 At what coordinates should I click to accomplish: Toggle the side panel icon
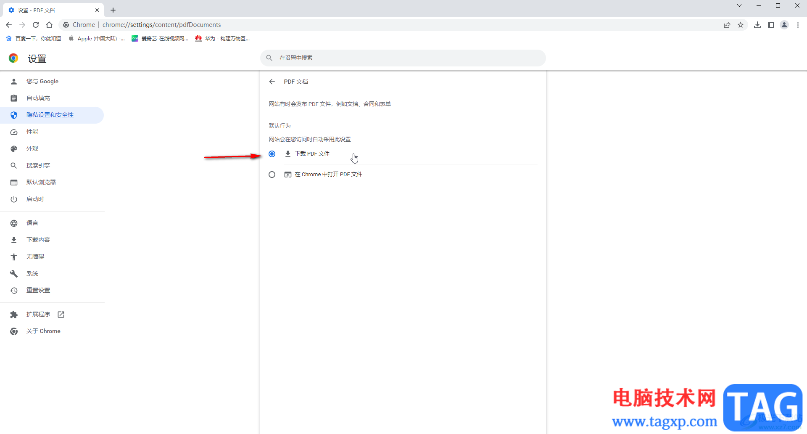pyautogui.click(x=771, y=25)
